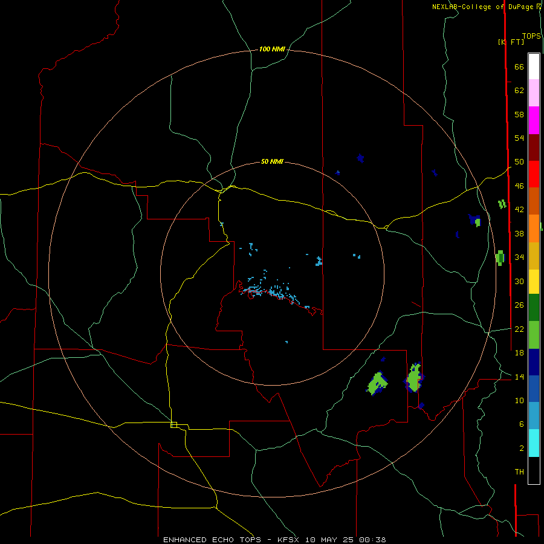Click the legend value 58
The width and height of the screenshot is (544, 544).
[519, 114]
